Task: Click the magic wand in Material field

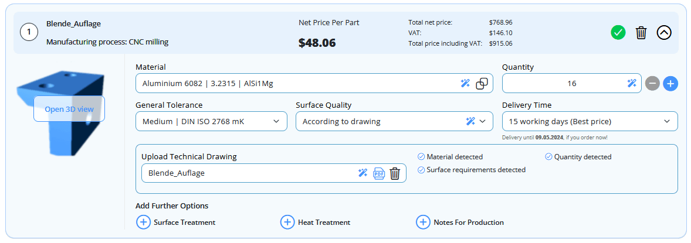Action: [x=465, y=83]
